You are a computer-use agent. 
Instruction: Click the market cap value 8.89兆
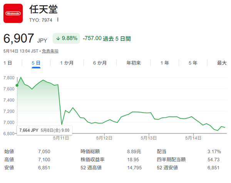(134, 151)
